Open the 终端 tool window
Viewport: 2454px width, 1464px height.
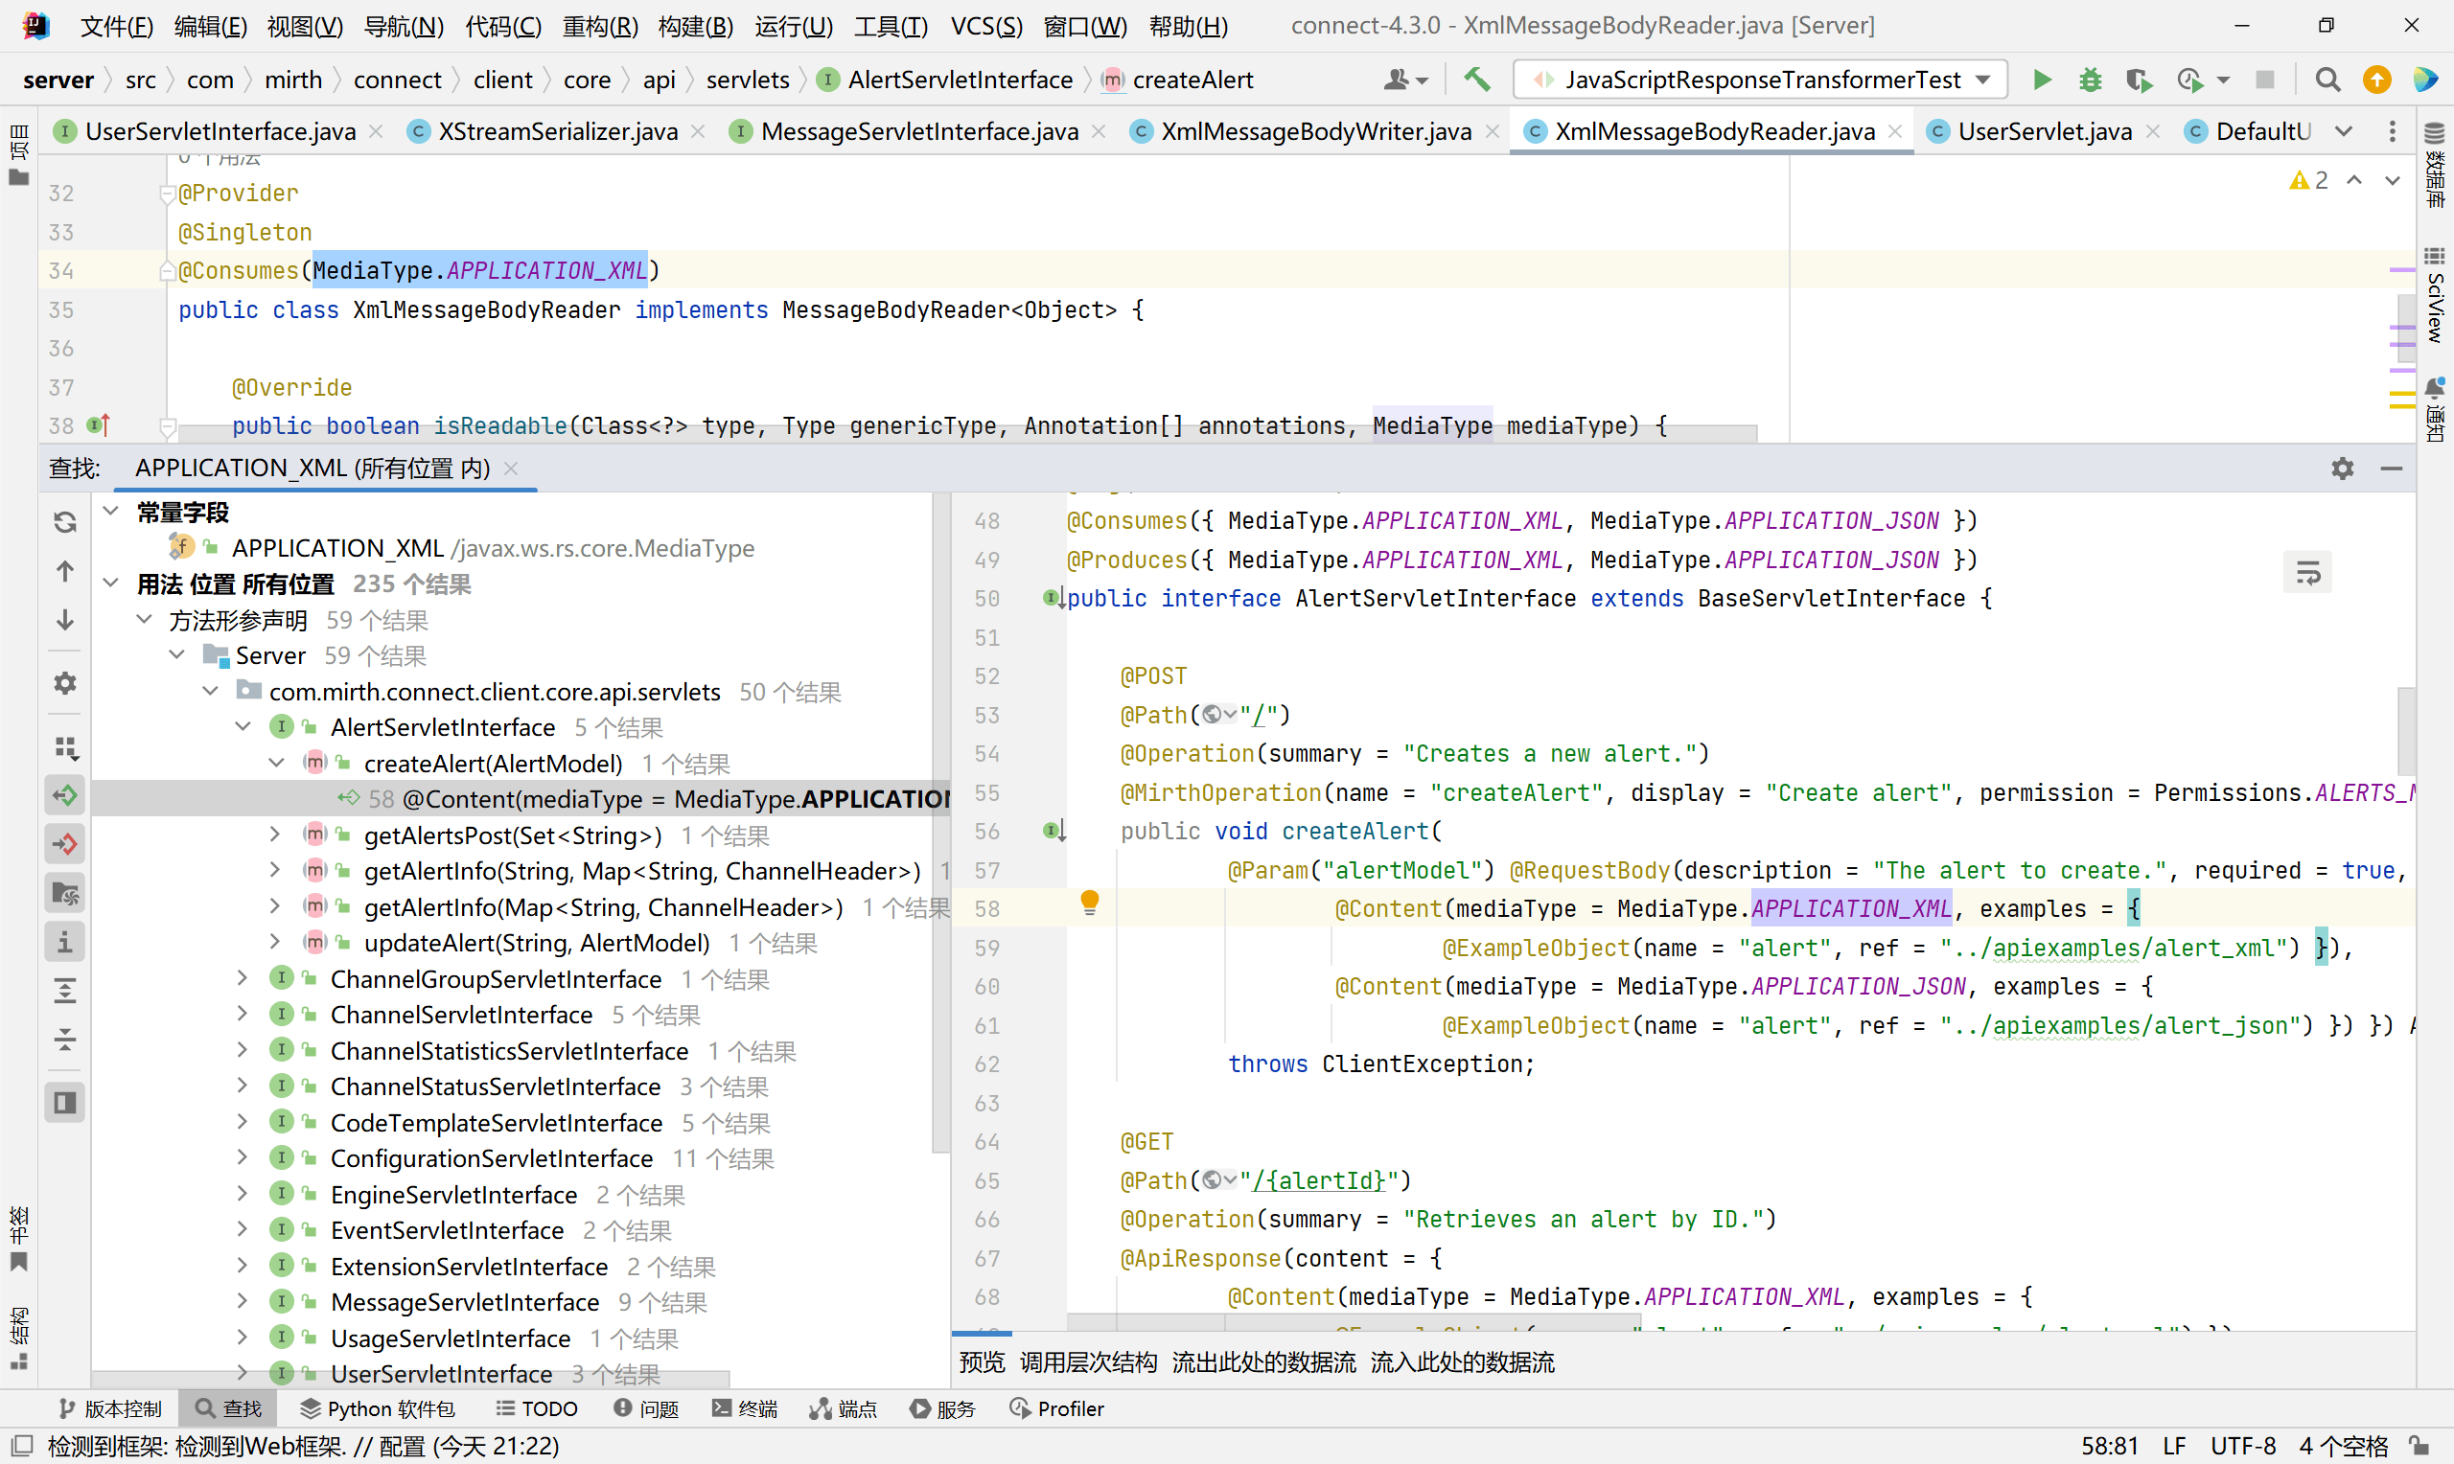(744, 1408)
